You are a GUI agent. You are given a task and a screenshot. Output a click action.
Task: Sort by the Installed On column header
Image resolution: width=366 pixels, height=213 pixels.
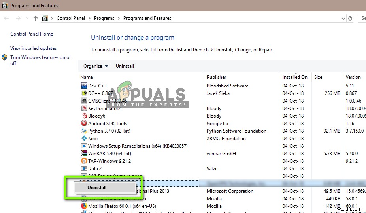pos(295,77)
